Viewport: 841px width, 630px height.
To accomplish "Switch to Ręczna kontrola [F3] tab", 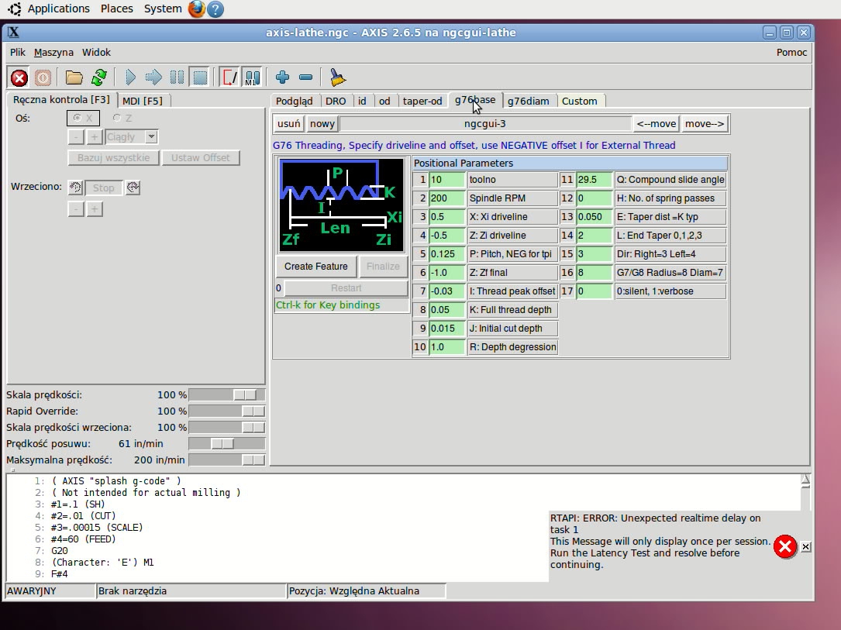I will click(61, 100).
